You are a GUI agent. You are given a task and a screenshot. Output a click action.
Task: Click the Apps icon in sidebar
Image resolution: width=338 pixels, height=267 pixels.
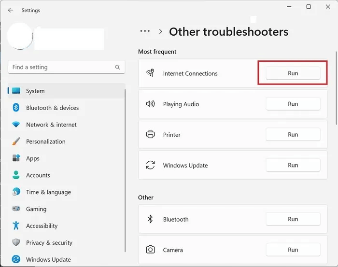(16, 158)
